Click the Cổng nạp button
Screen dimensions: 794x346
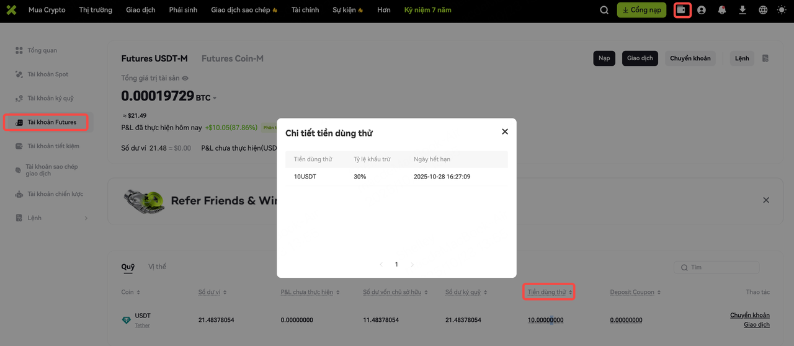click(x=642, y=10)
